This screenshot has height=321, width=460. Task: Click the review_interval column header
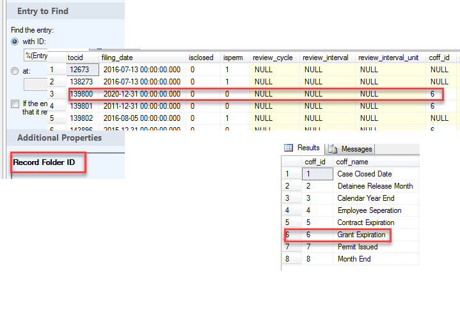(x=327, y=58)
